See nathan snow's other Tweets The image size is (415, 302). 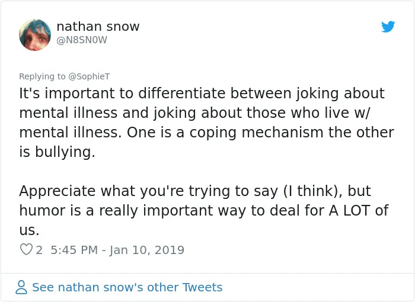[127, 287]
